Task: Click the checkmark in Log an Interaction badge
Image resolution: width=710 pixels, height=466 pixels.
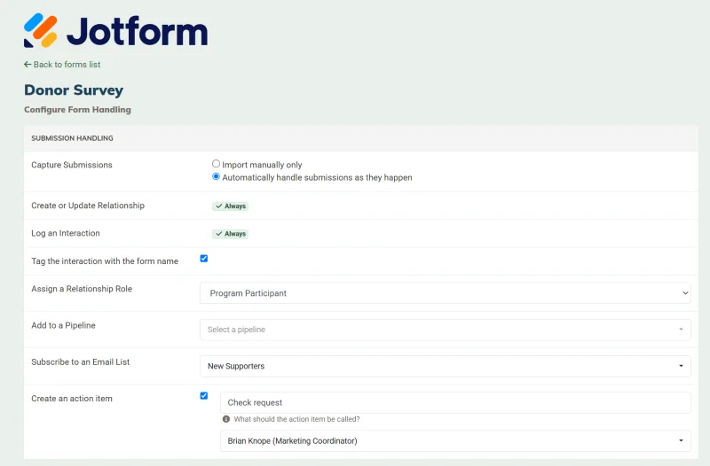Action: [x=219, y=234]
